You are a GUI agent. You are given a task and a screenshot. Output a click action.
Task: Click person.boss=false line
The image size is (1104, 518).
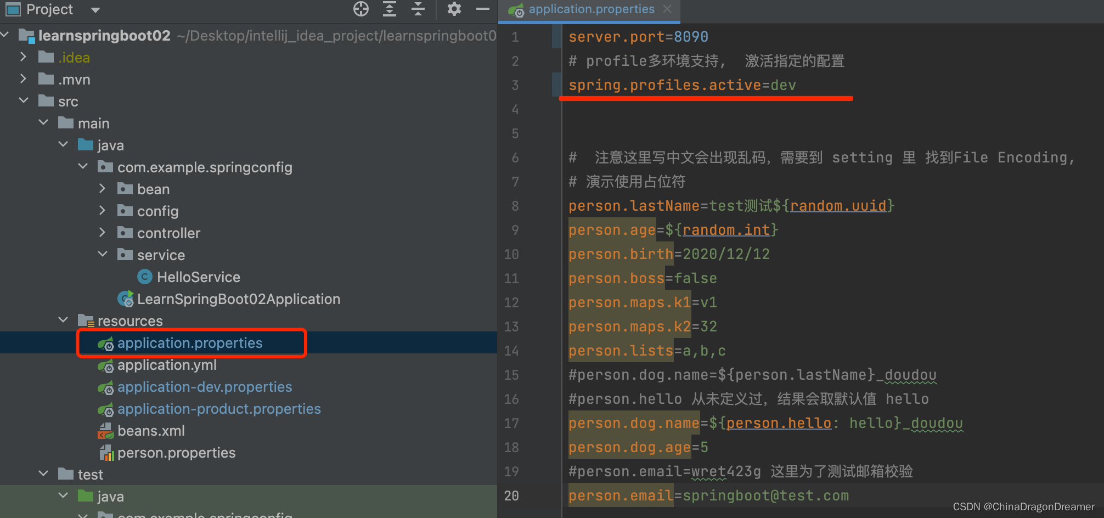pos(643,278)
